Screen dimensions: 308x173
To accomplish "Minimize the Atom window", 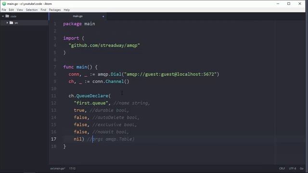I will coord(278,4).
